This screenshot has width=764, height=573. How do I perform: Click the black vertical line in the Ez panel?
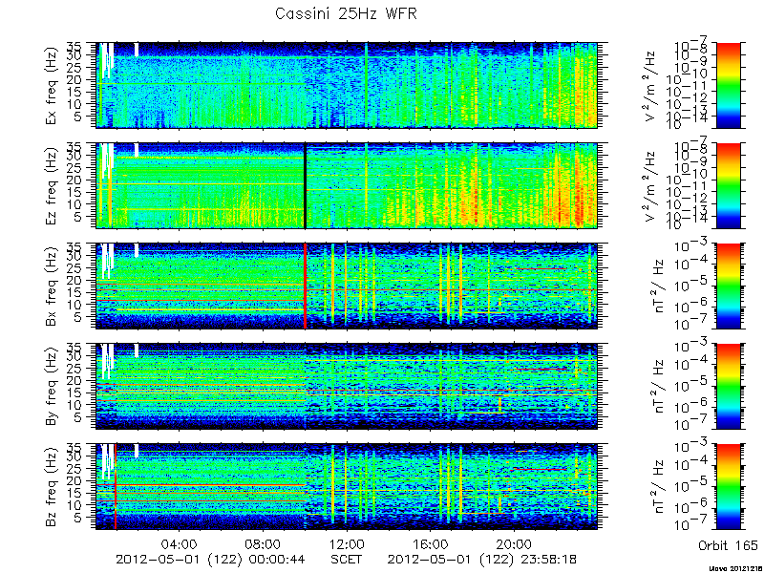click(x=305, y=185)
